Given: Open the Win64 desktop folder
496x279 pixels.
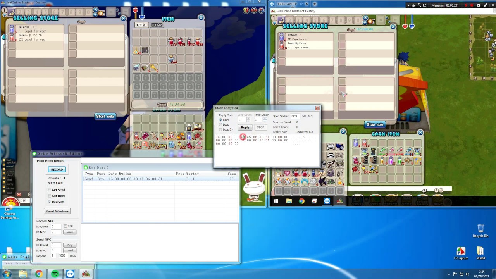Looking at the screenshot, I should [x=480, y=253].
